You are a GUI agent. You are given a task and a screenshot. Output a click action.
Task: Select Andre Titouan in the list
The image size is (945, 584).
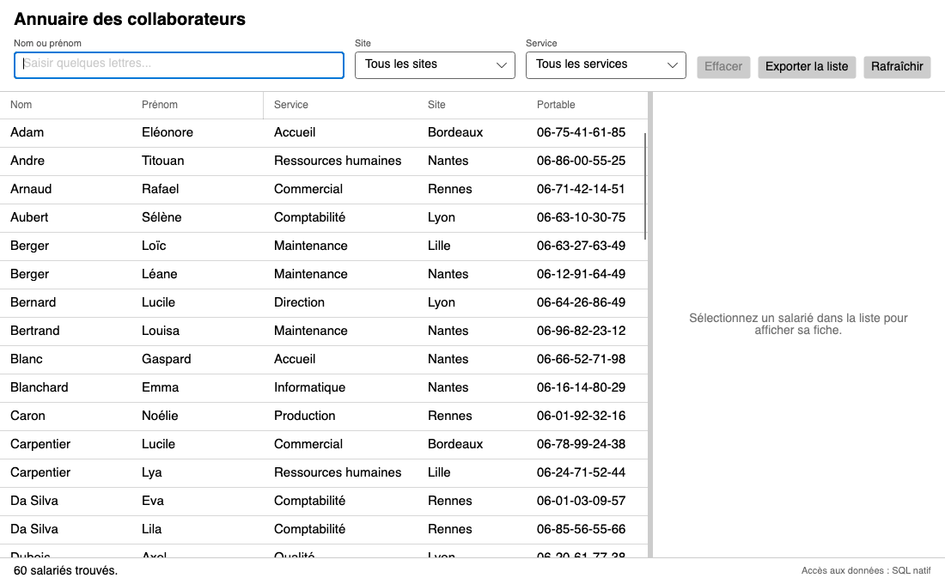(324, 161)
